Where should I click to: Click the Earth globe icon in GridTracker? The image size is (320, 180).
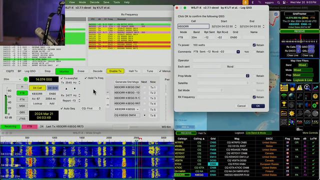coord(292,96)
